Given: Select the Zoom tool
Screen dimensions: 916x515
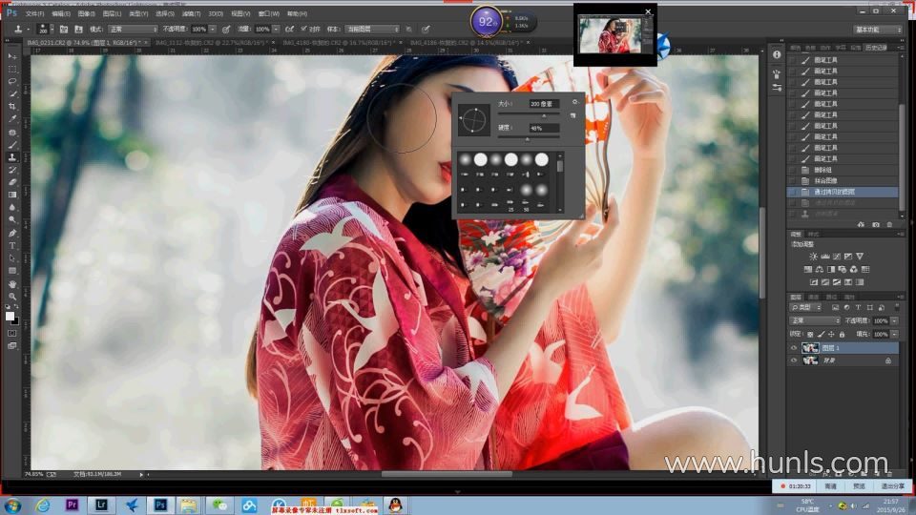Looking at the screenshot, I should click(x=12, y=296).
